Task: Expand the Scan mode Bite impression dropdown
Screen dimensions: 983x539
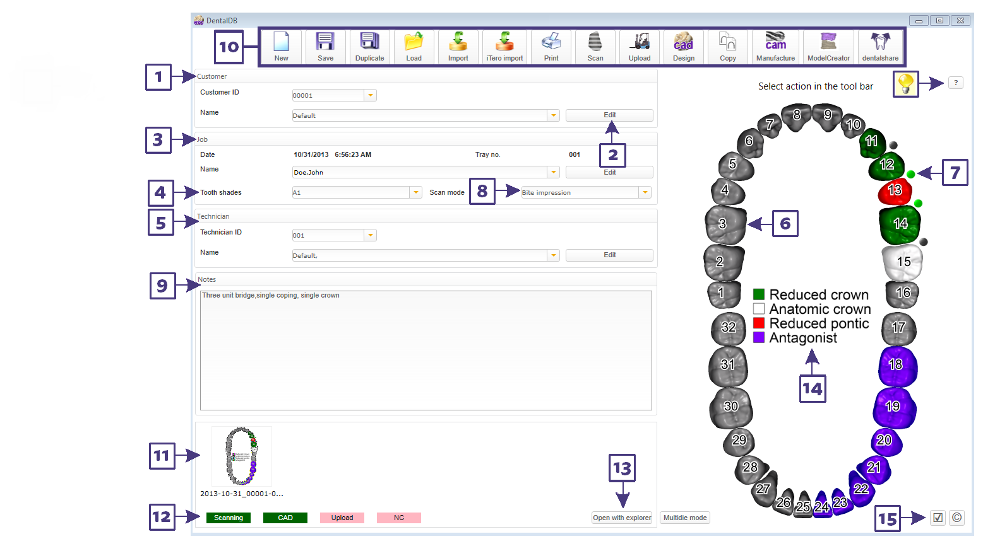Action: (645, 192)
